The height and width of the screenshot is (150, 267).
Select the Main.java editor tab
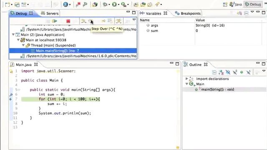coord(24,65)
